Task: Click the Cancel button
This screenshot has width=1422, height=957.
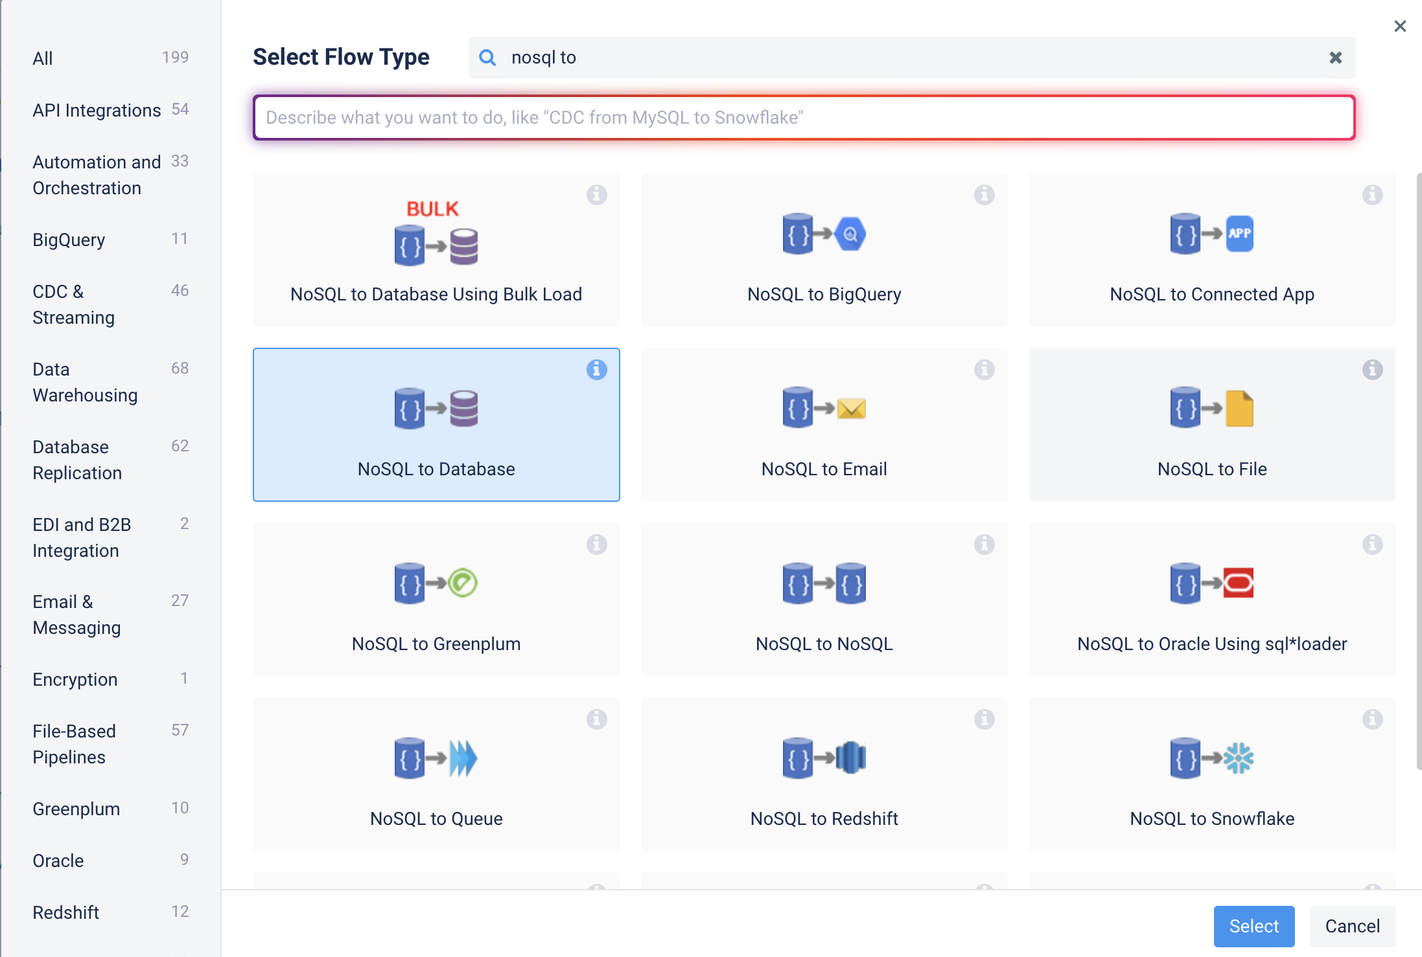Action: tap(1352, 926)
